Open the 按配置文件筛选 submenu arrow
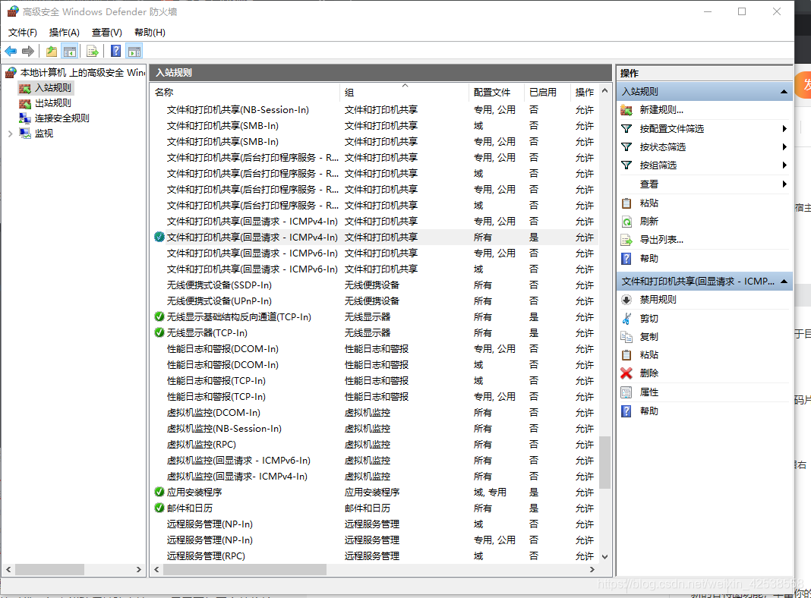This screenshot has height=598, width=811. (784, 129)
